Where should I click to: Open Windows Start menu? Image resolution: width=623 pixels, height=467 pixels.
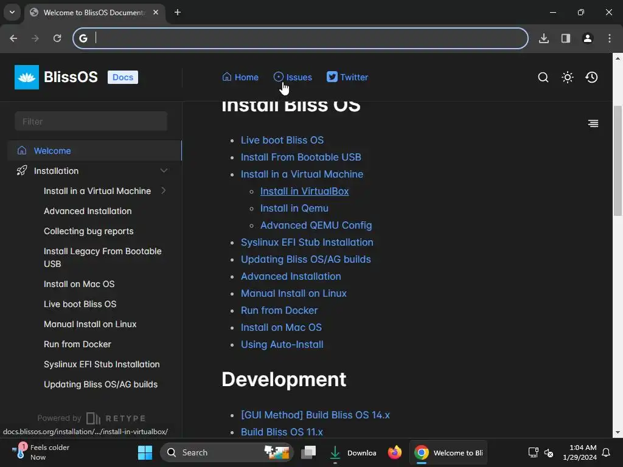[x=145, y=452]
